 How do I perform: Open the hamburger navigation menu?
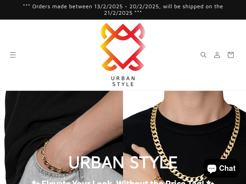pyautogui.click(x=13, y=55)
